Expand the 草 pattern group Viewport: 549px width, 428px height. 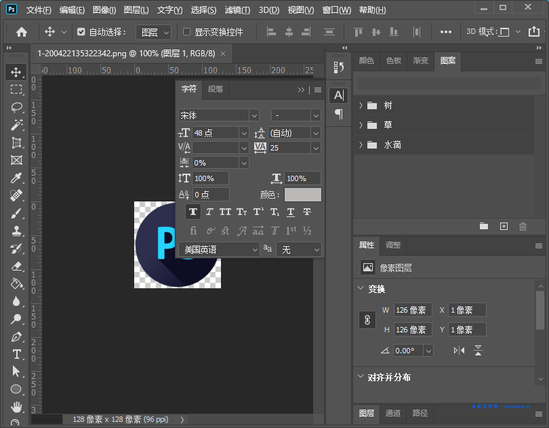pyautogui.click(x=361, y=125)
